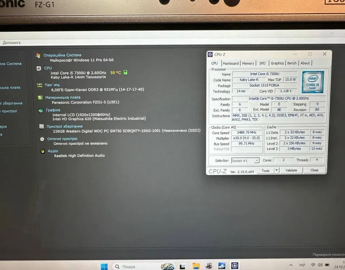Open File Explorer from the taskbar

196,266
